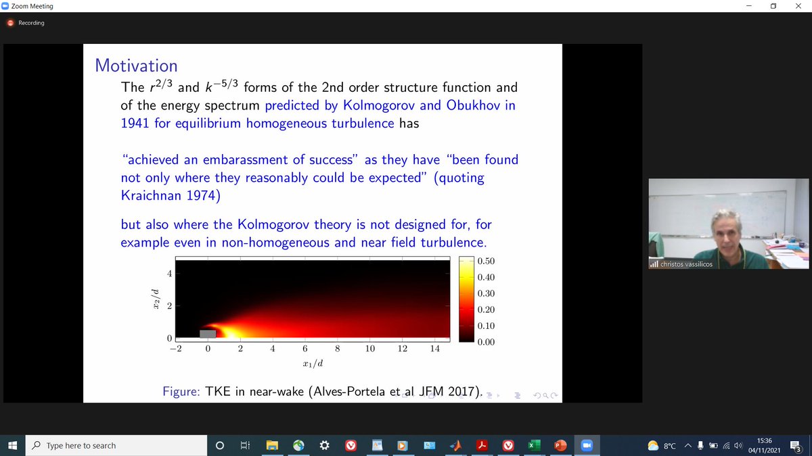Click the beamer search magnifier on the slide
This screenshot has height=456, width=812.
click(545, 395)
